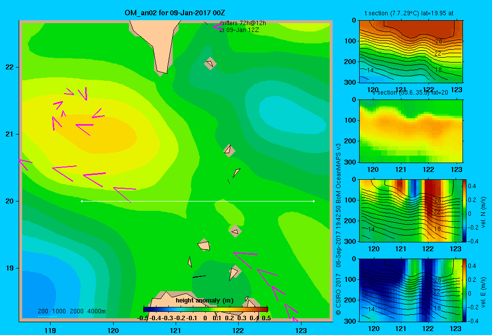Click the -0.5 value on the height anomaly scale
Screen dimensions: 492x335
click(x=143, y=318)
